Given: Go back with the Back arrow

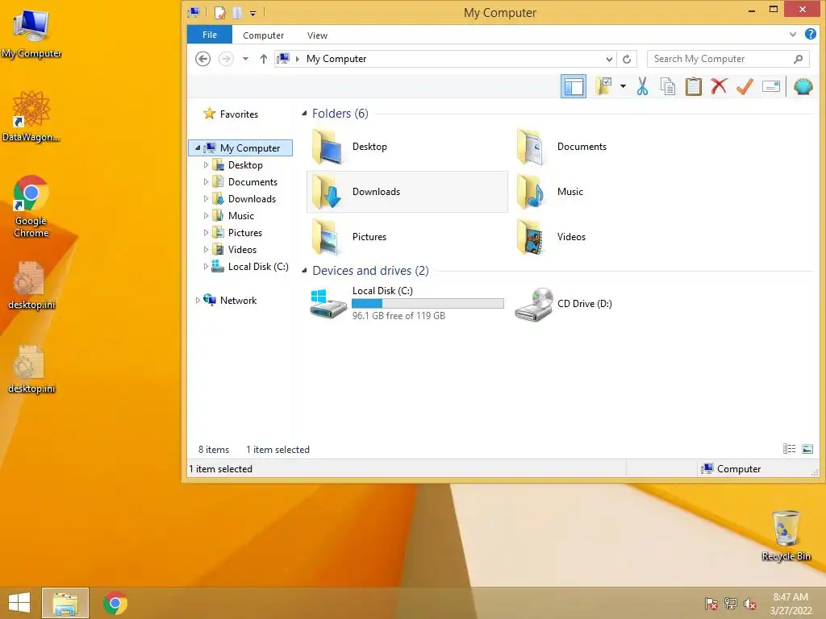Looking at the screenshot, I should point(202,58).
